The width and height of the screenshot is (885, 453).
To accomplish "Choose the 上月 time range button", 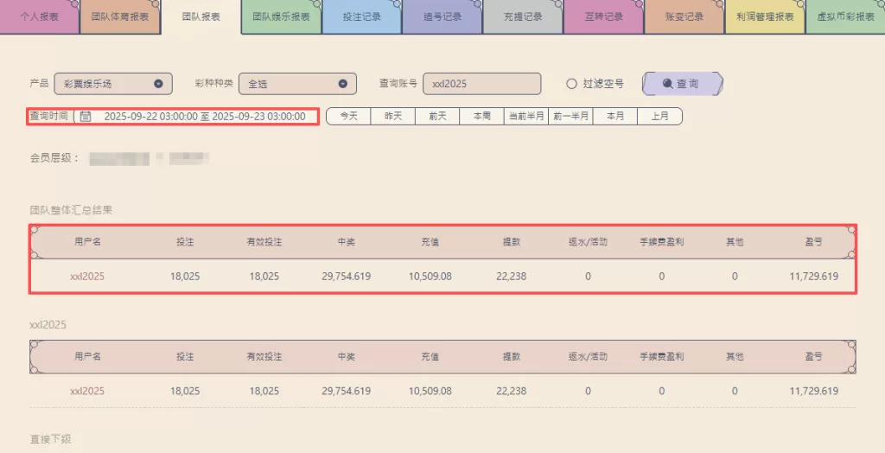I will (659, 117).
